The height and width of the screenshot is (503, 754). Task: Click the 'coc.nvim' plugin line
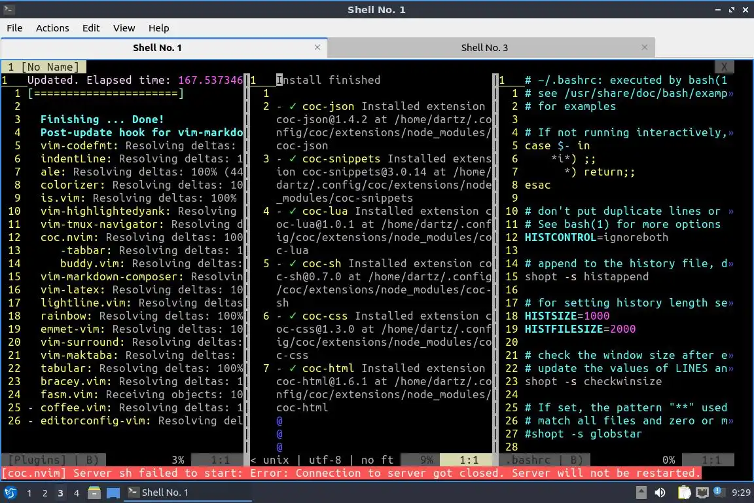click(141, 237)
